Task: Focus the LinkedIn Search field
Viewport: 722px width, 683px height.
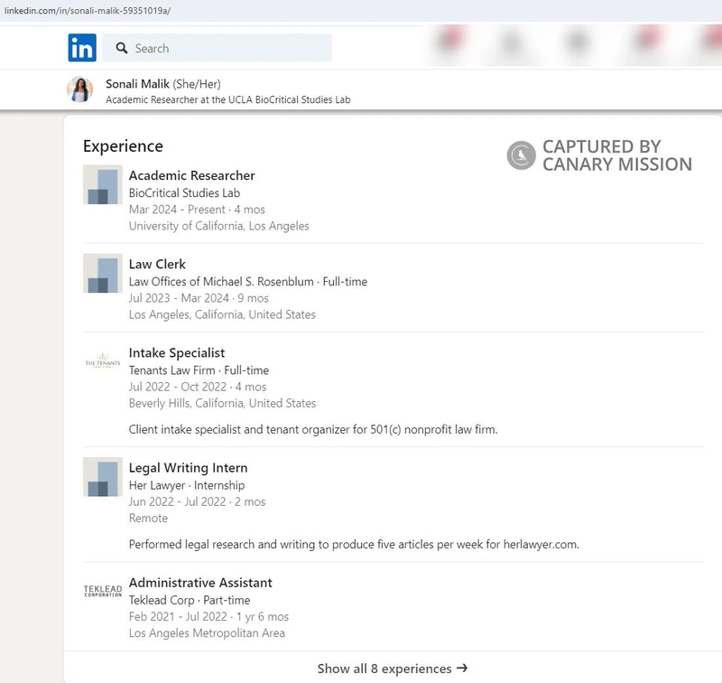Action: pyautogui.click(x=217, y=48)
